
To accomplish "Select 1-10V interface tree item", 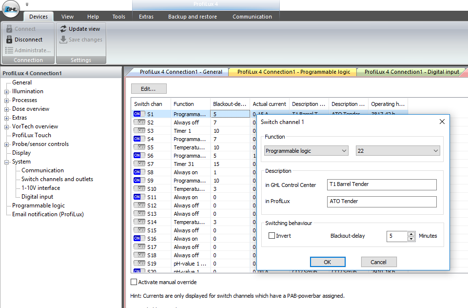I will [40, 188].
